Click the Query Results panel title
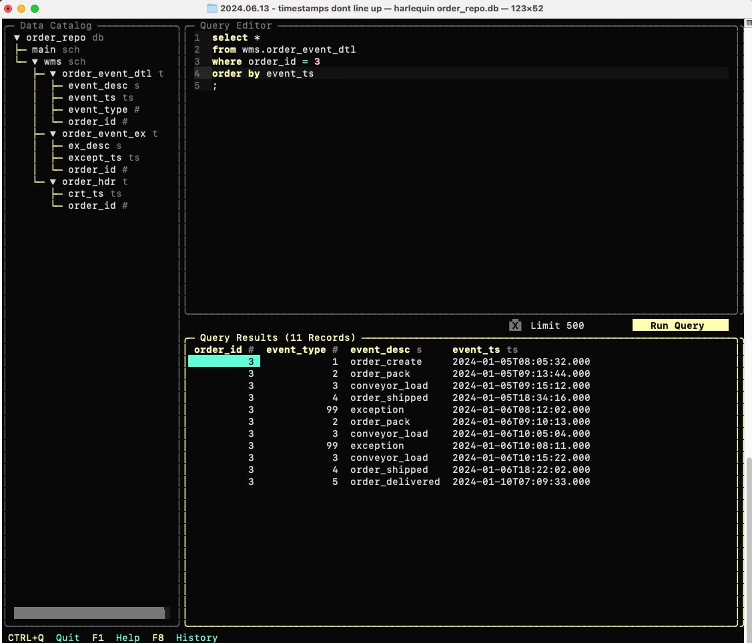The width and height of the screenshot is (752, 643). click(x=278, y=338)
